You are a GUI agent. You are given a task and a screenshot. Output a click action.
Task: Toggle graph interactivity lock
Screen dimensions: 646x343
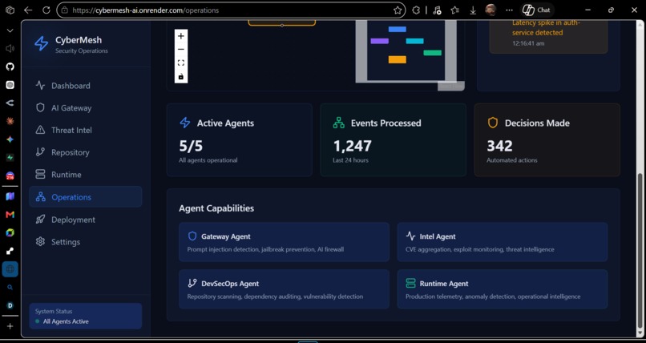[181, 77]
